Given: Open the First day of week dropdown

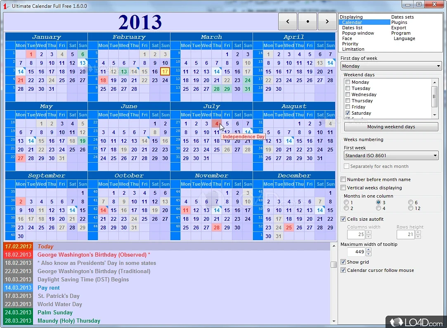Looking at the screenshot, I should pos(391,66).
